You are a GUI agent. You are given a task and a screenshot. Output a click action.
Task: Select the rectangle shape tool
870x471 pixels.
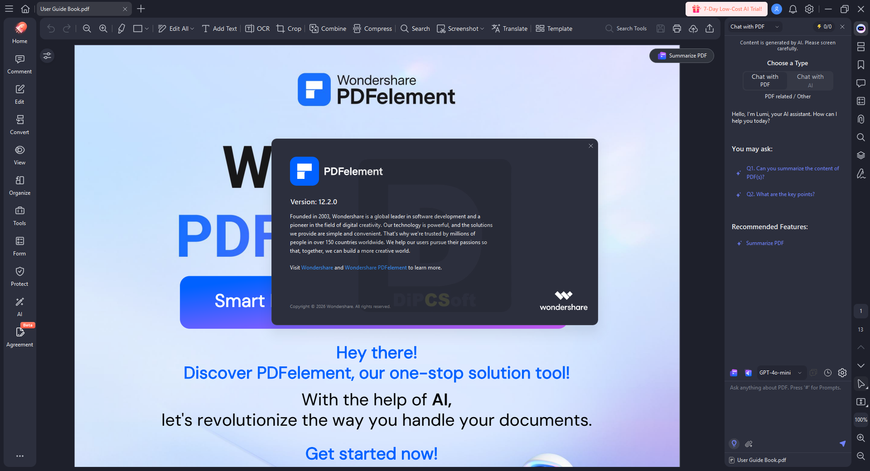[x=138, y=29]
